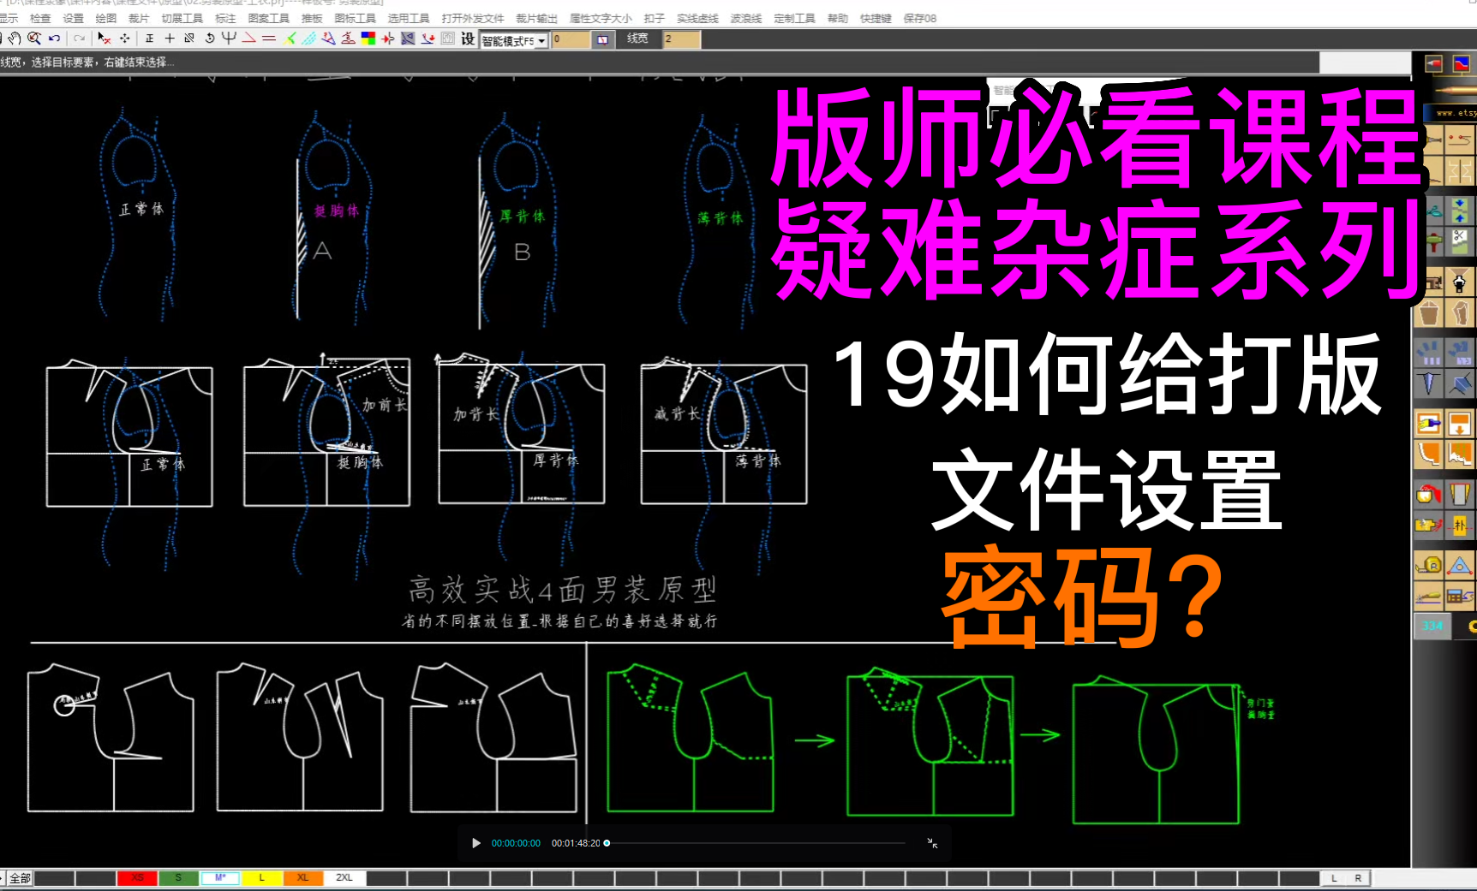
Task: Select the orange XL size swatch
Action: pyautogui.click(x=302, y=878)
